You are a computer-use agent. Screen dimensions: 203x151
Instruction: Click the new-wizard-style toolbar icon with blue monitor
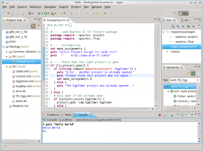coord(30,13)
